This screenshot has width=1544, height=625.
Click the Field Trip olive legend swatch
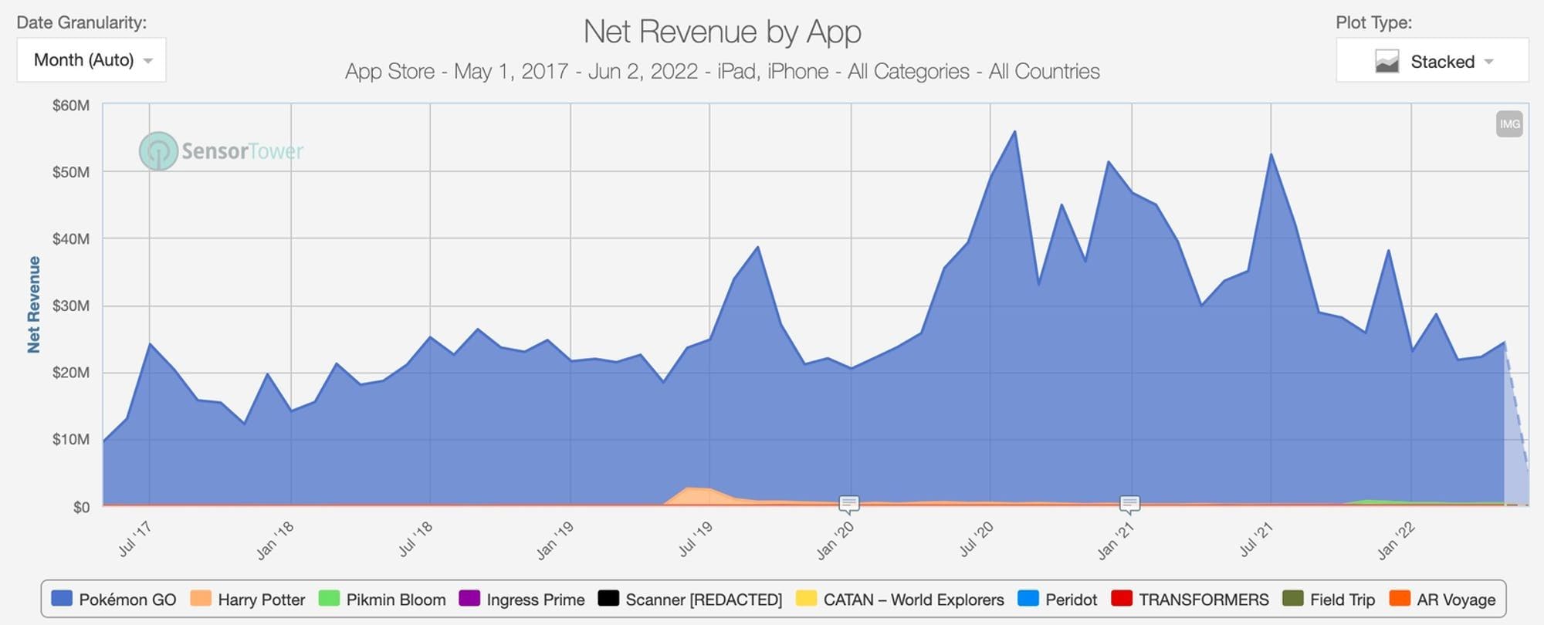[1293, 598]
